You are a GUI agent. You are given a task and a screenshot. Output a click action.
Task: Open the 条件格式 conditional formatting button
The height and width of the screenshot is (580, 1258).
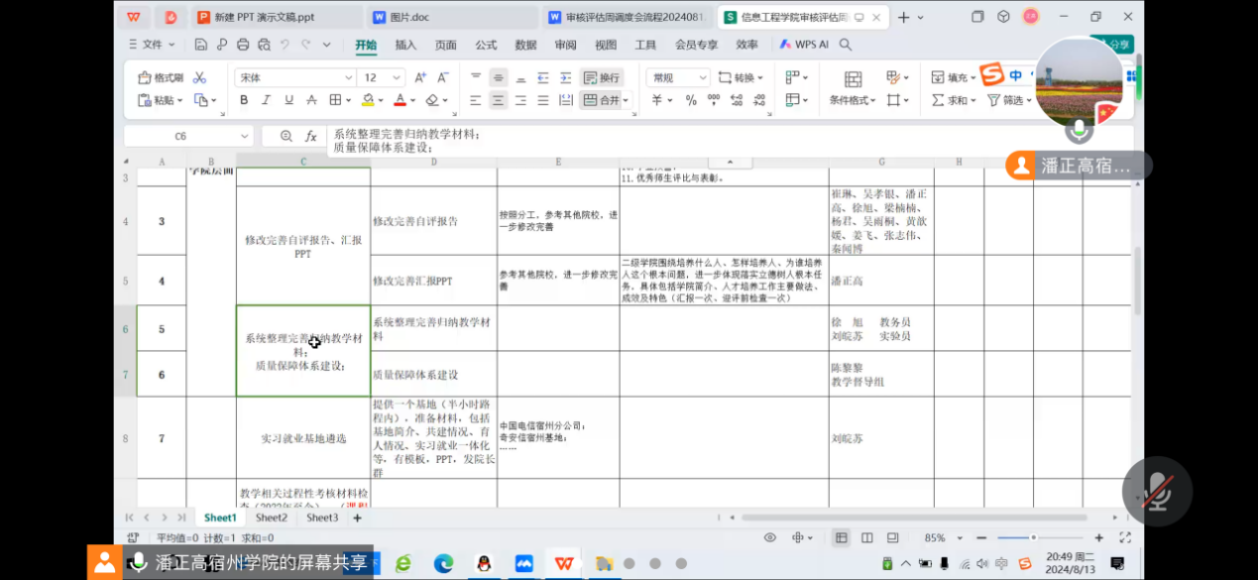click(852, 89)
